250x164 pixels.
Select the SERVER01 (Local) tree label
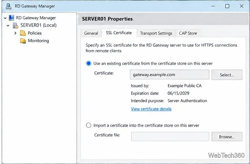(38, 25)
